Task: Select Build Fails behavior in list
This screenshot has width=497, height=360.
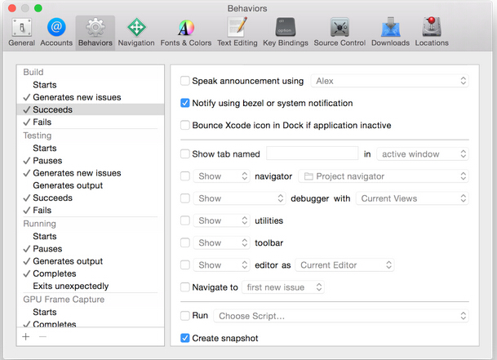Action: pyautogui.click(x=42, y=122)
